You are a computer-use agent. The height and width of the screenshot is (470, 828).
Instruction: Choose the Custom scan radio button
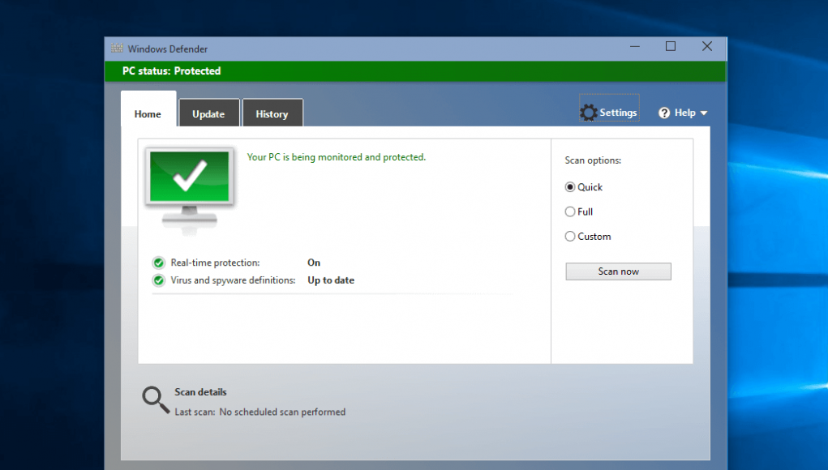click(x=570, y=237)
